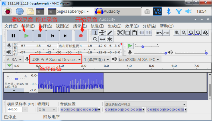Open audio position time format arrow
This screenshot has width=212, height=121.
(99, 110)
